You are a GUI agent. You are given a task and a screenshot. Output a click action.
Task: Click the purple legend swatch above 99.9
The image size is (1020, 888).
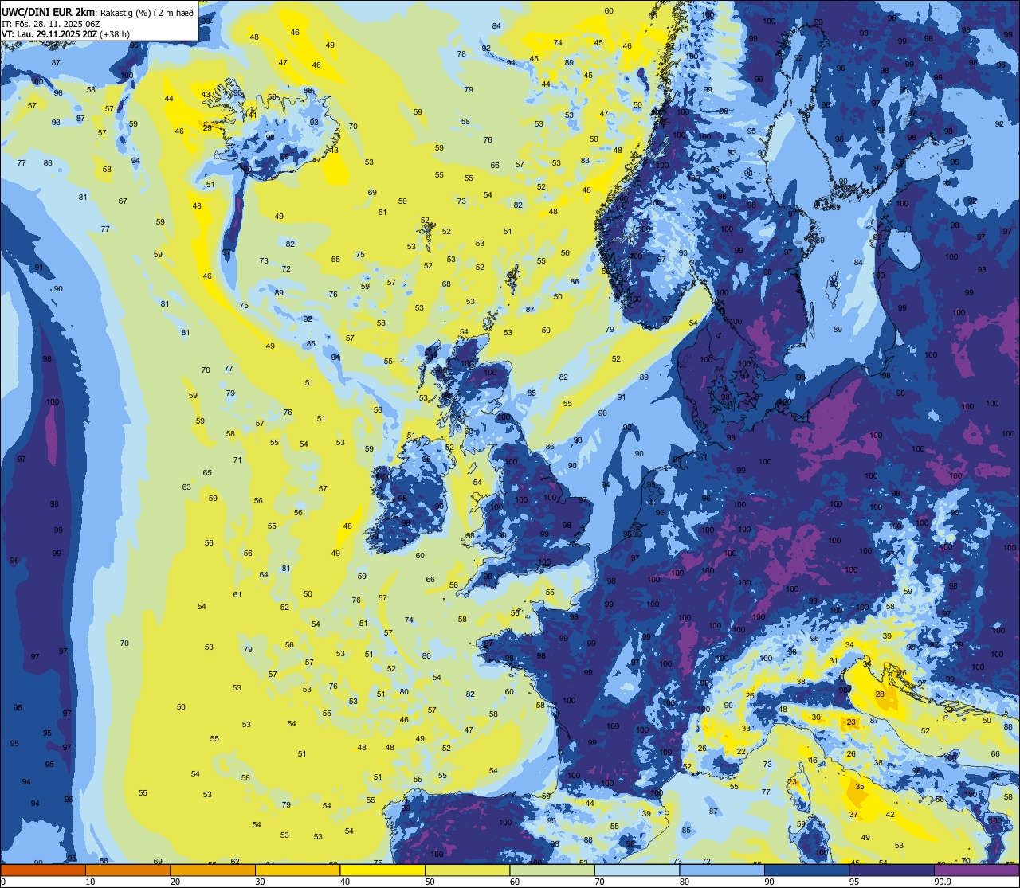click(976, 870)
